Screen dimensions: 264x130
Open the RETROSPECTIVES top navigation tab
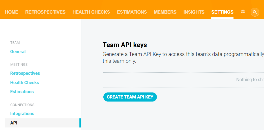(x=45, y=12)
